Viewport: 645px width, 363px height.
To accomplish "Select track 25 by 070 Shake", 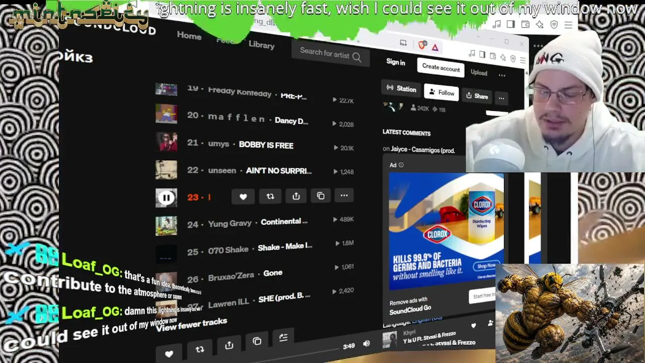I will pyautogui.click(x=254, y=249).
